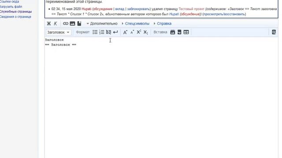Place cursor on first line Заголовок
Image resolution: width=282 pixels, height=158 pixels.
pyautogui.click(x=54, y=40)
